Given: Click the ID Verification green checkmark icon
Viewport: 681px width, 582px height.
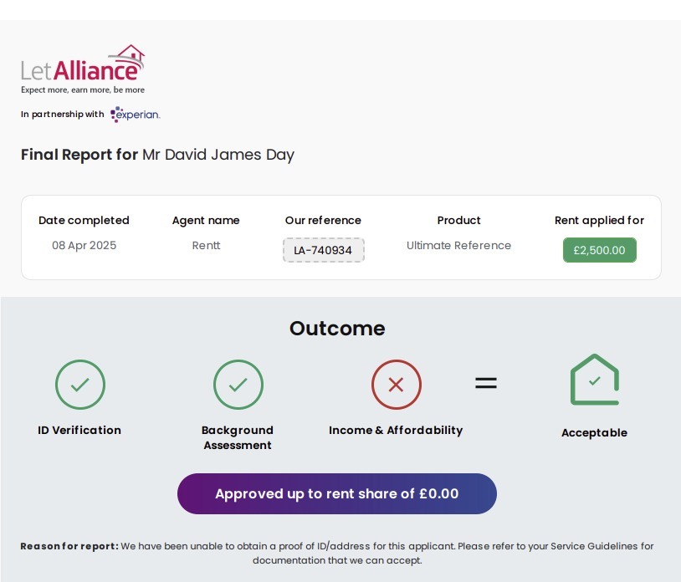Looking at the screenshot, I should tap(79, 385).
